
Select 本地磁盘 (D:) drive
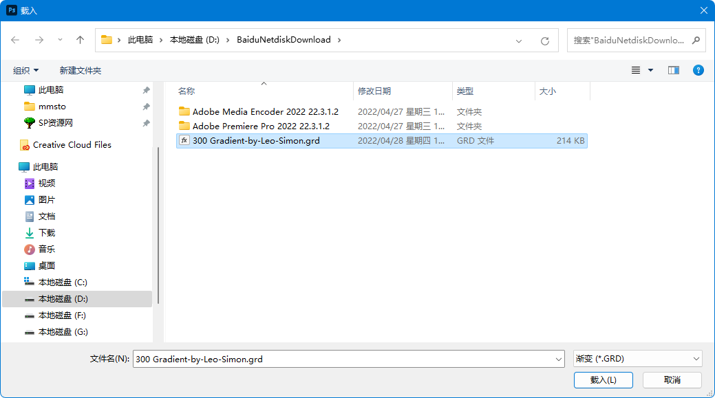point(77,299)
